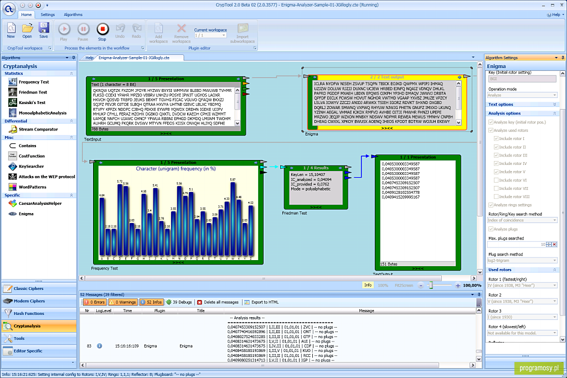Collapse the Statistics group
Screen dimensions: 567x378
tap(71, 74)
